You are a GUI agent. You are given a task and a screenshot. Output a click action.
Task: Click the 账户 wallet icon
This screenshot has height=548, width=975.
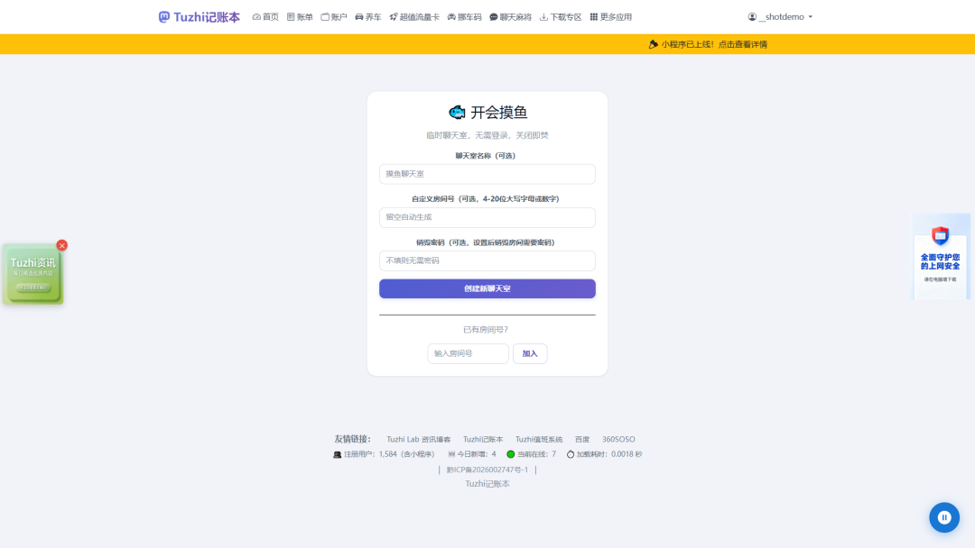tap(325, 17)
